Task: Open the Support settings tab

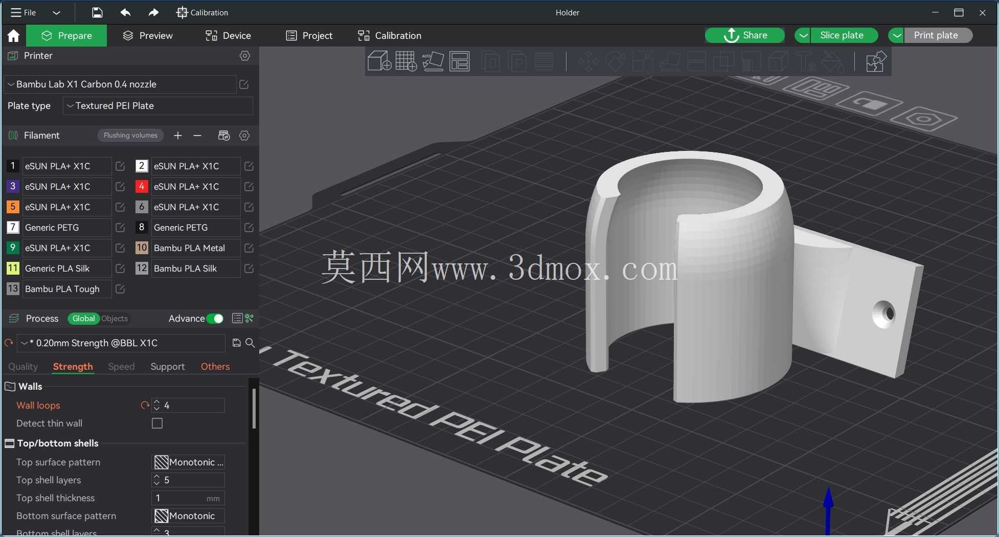Action: click(168, 367)
